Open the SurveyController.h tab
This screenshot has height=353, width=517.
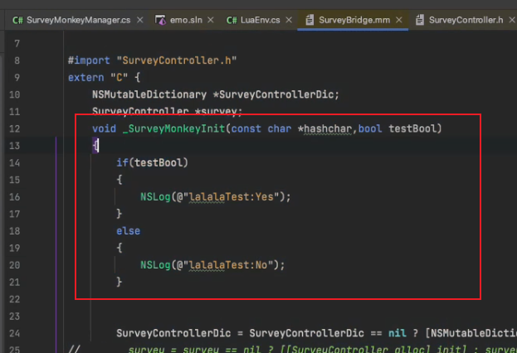tap(466, 20)
